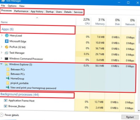140x120 pixels.
Task: Click the 7.6 MB memory value
Action: [x=101, y=37]
